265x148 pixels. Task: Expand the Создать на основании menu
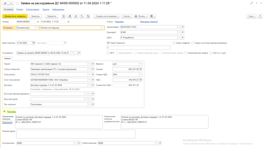(x=107, y=16)
